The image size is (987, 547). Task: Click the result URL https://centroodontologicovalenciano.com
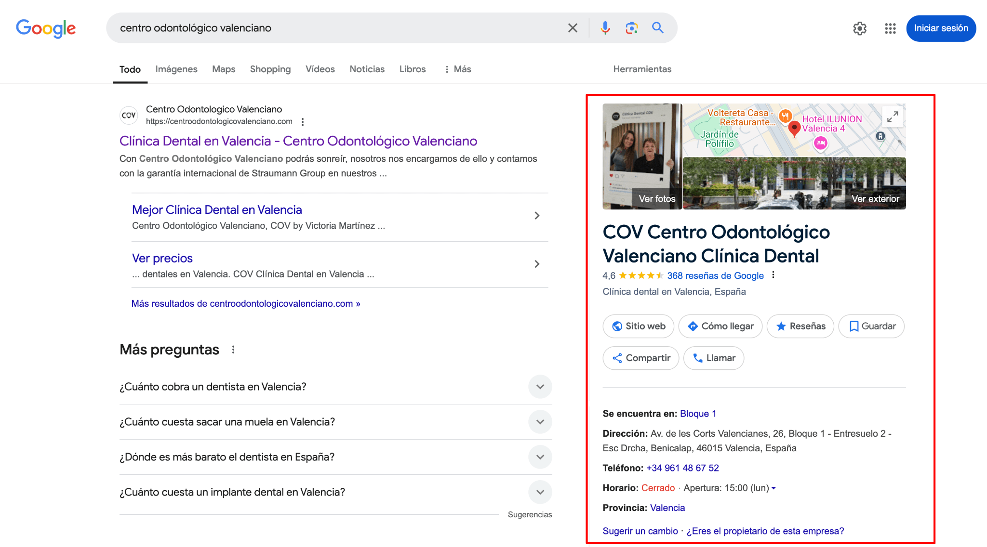tap(219, 121)
